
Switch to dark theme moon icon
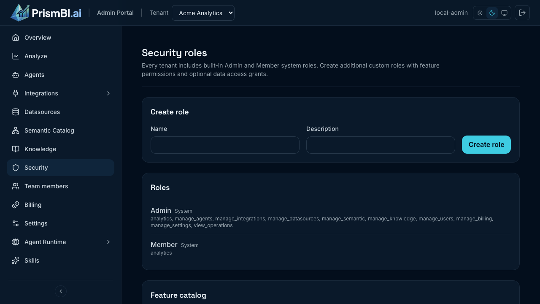coord(492,13)
